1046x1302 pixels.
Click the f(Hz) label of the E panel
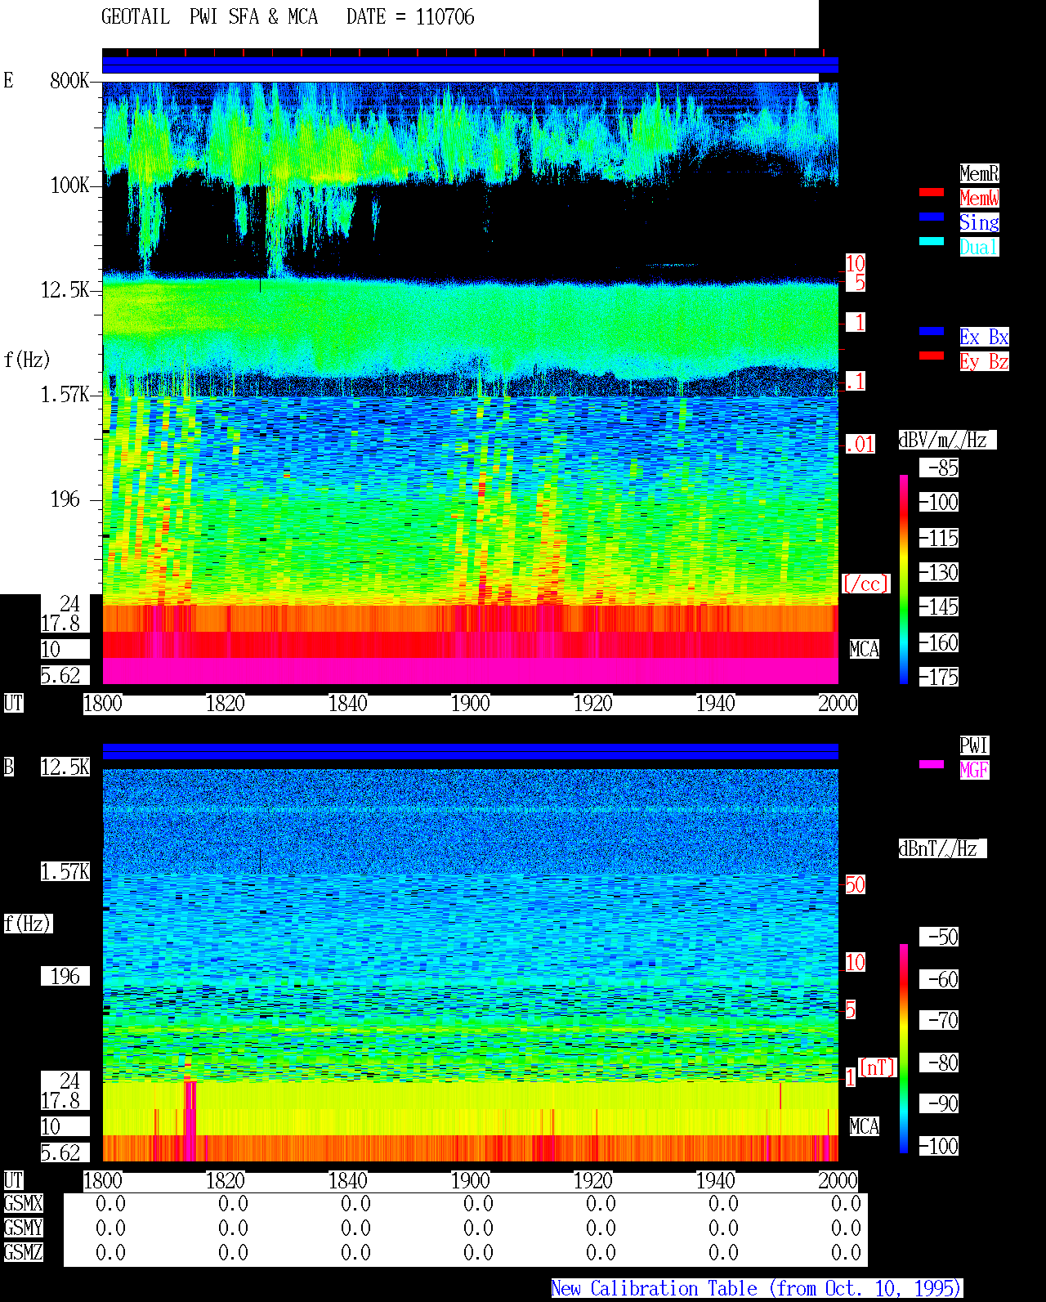click(28, 360)
